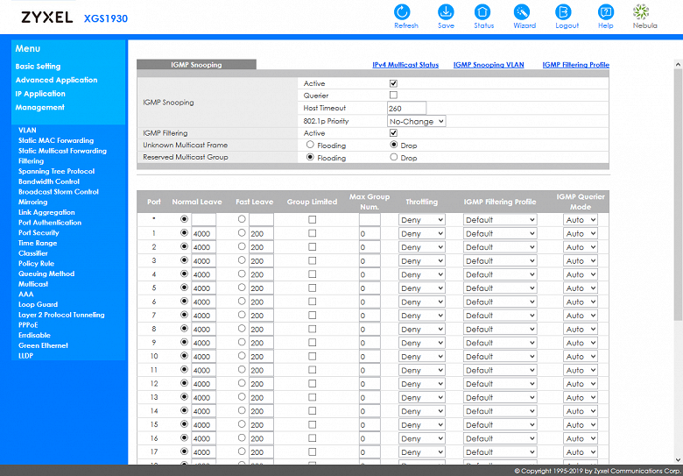Open the Status icon

pyautogui.click(x=483, y=12)
